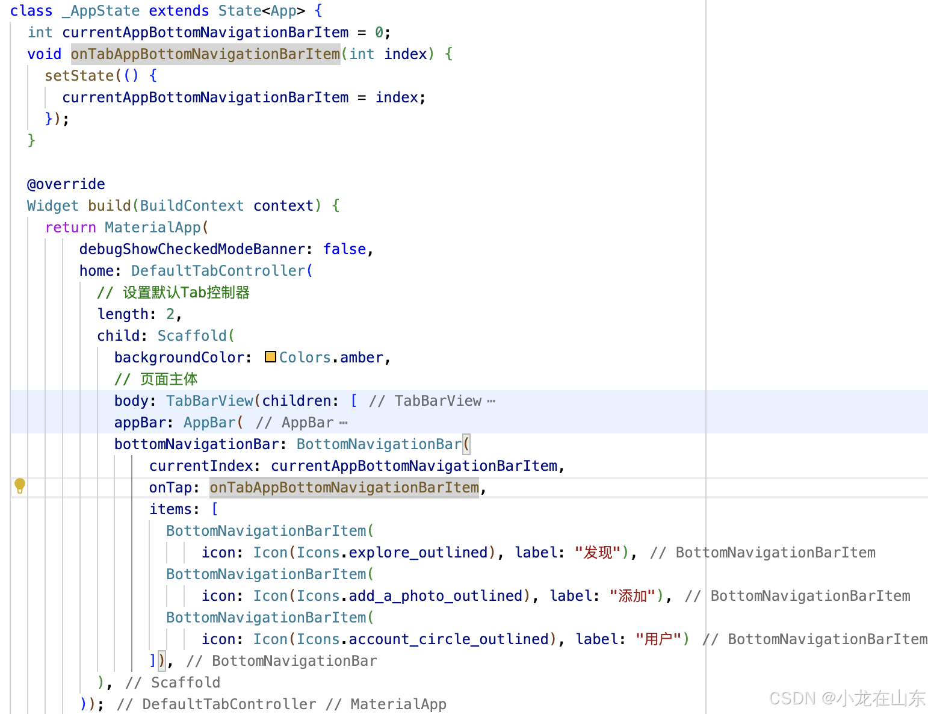Click the yellow lightbulb quick-fix icon

point(20,486)
